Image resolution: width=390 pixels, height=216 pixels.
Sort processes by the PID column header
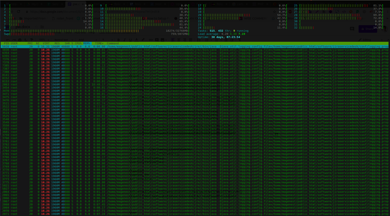7,43
